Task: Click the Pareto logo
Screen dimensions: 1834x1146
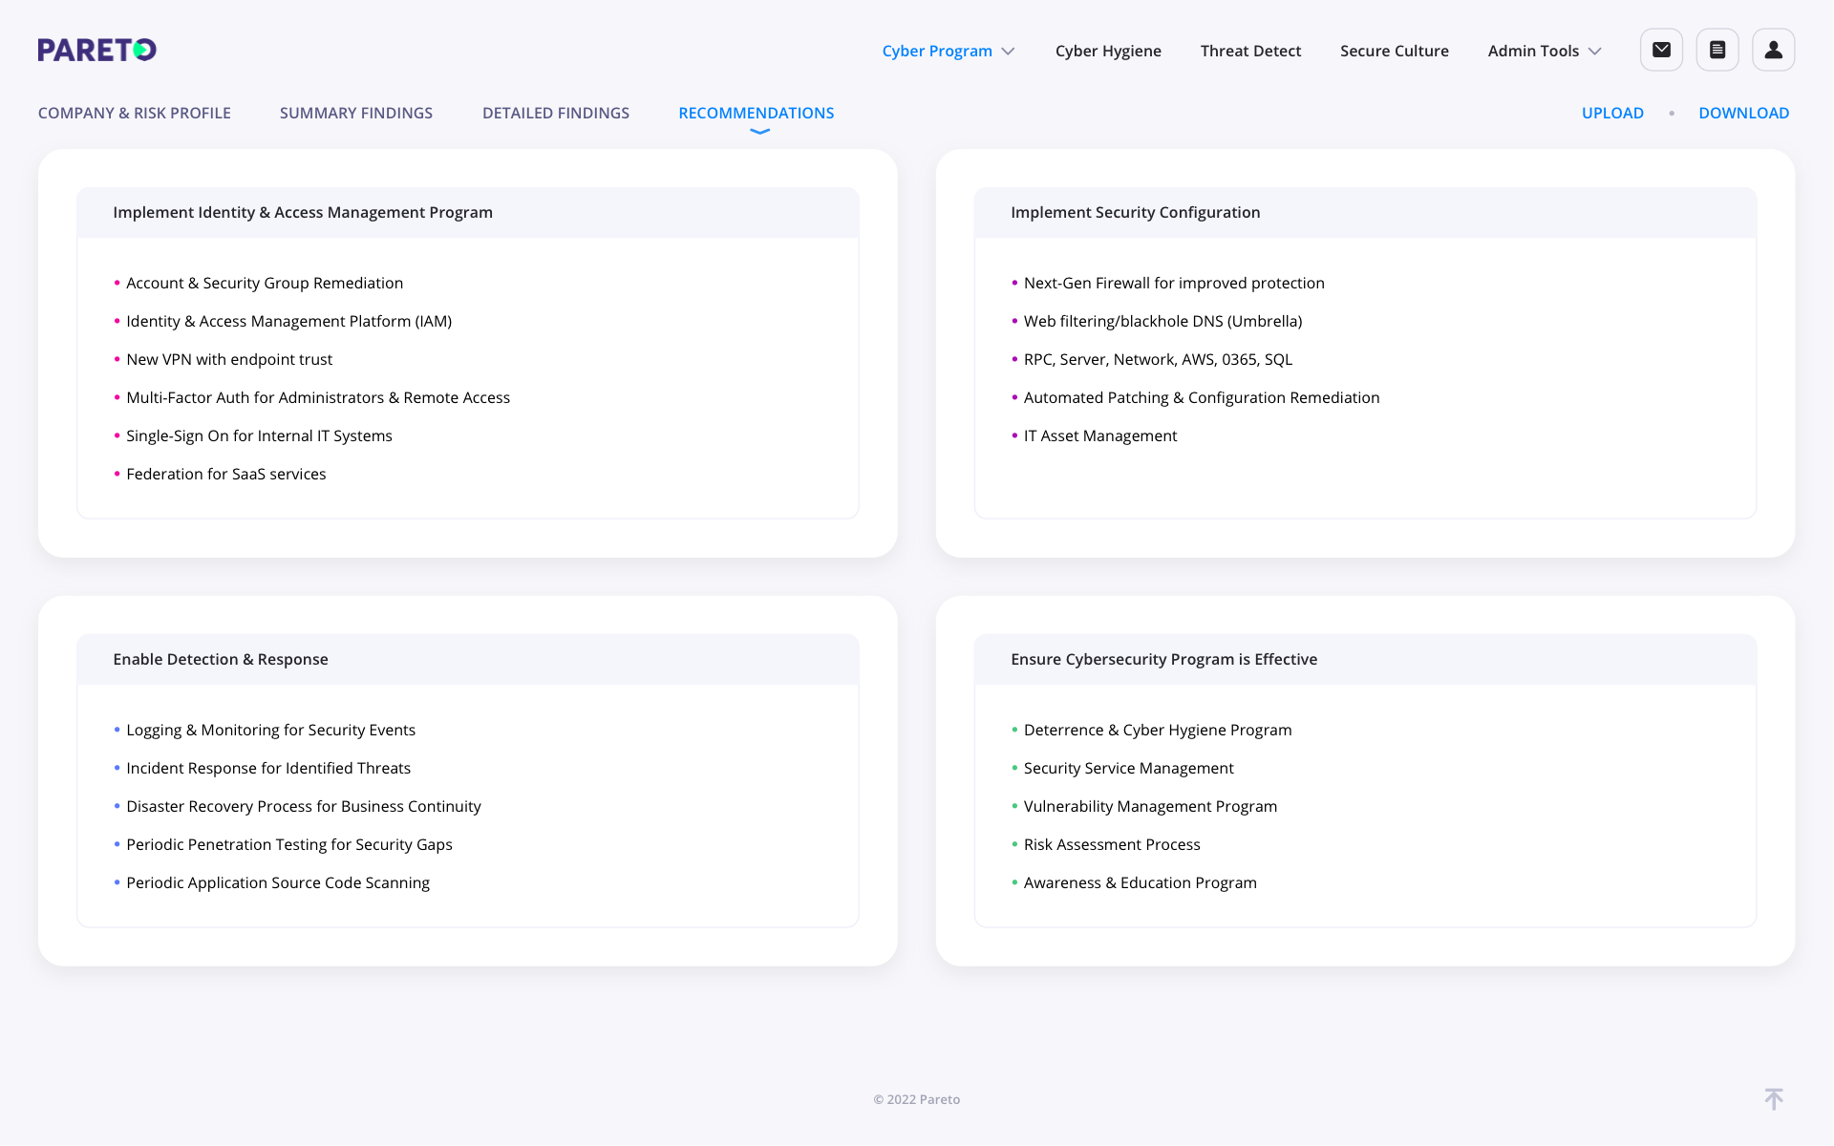Action: coord(96,50)
